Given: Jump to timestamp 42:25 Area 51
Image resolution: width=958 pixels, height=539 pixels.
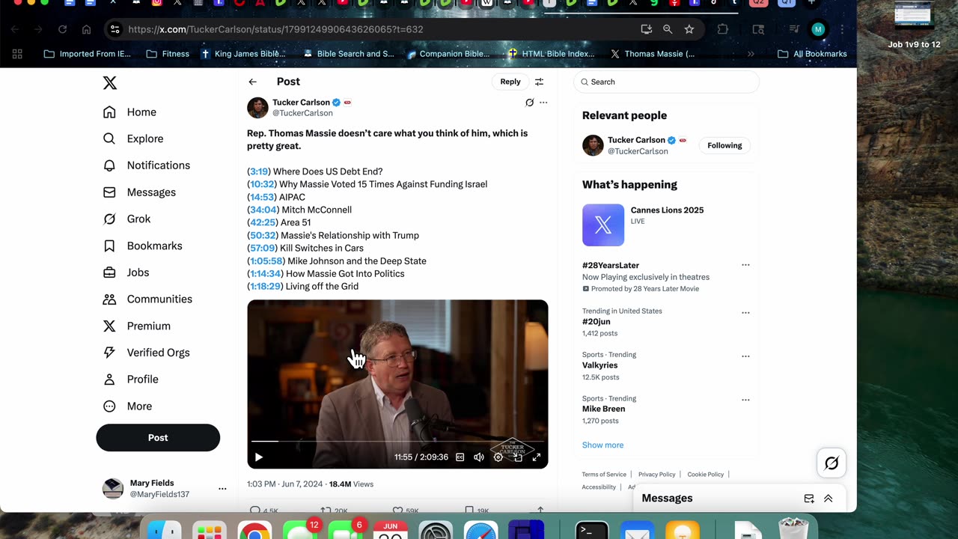Looking at the screenshot, I should [263, 222].
